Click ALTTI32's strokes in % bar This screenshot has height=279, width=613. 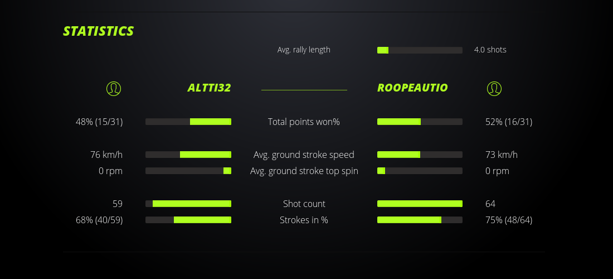(x=188, y=220)
